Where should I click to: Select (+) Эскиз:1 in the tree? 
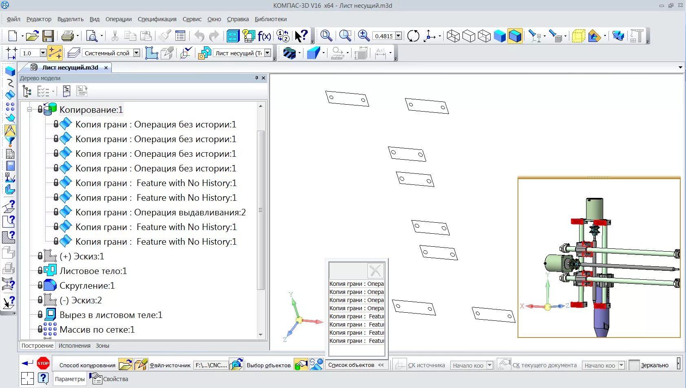pos(82,256)
